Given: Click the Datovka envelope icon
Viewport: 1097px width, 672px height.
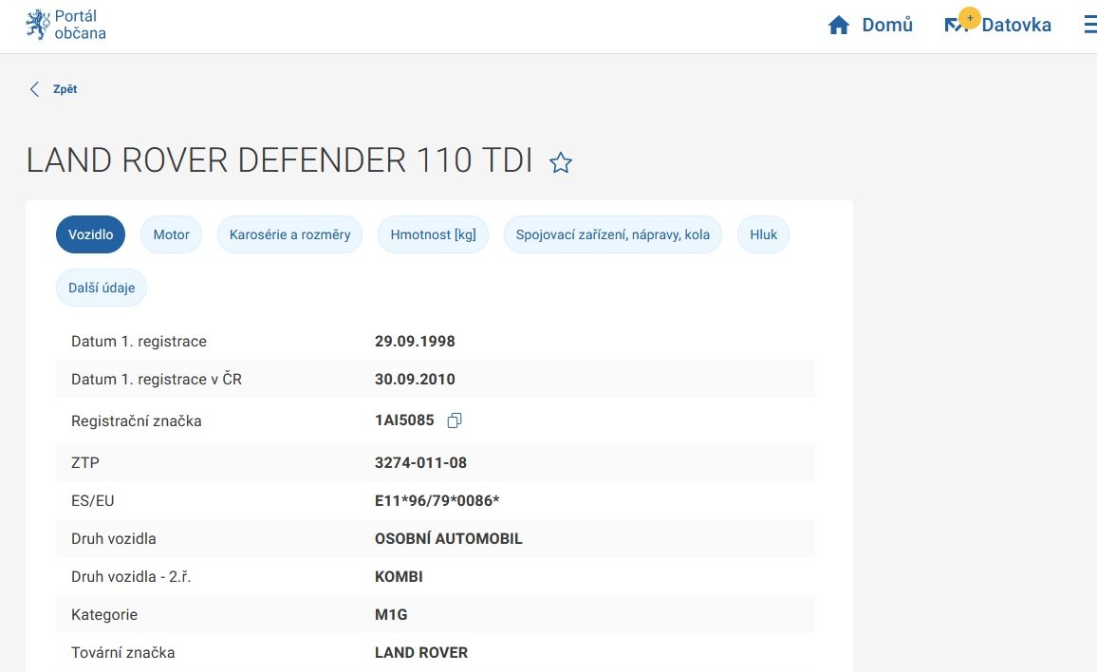Looking at the screenshot, I should click(953, 27).
